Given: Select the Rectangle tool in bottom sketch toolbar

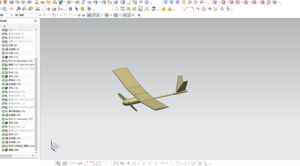Looking at the screenshot, I should click(x=116, y=163).
